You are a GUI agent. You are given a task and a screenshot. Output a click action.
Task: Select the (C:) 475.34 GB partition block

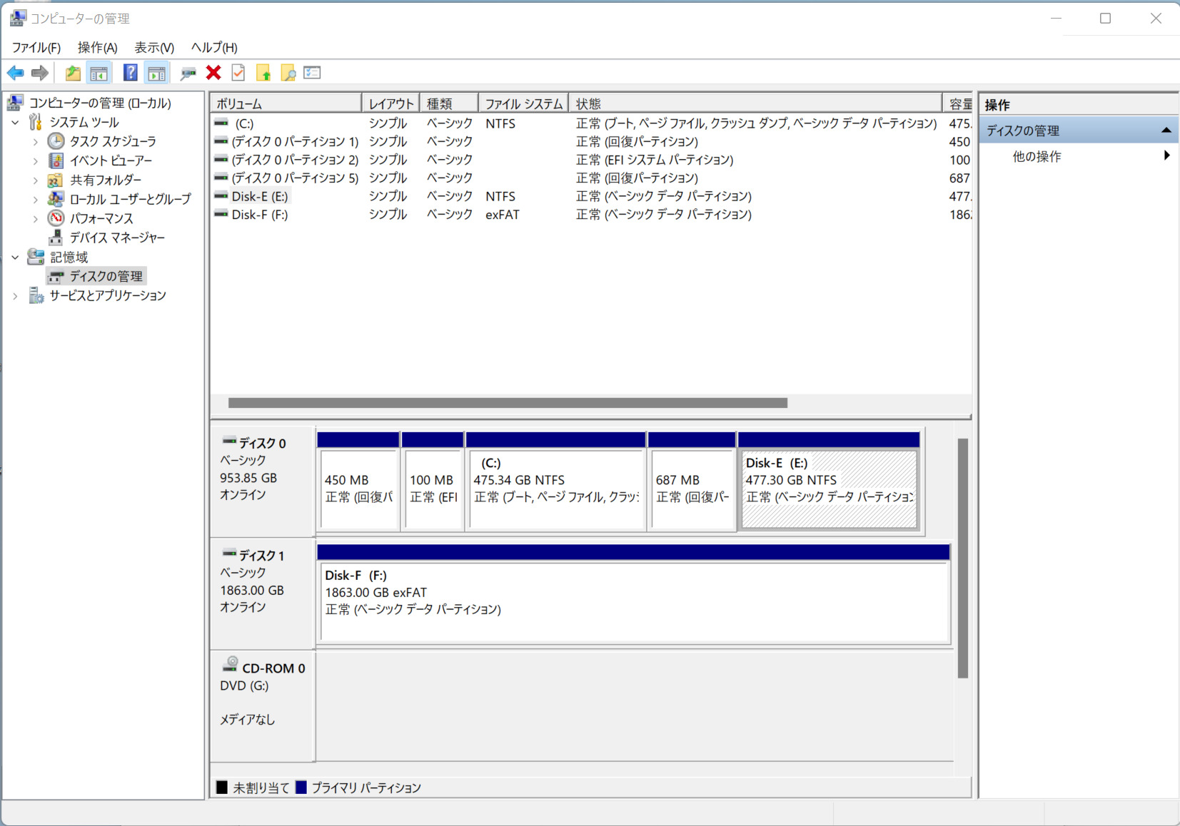556,481
